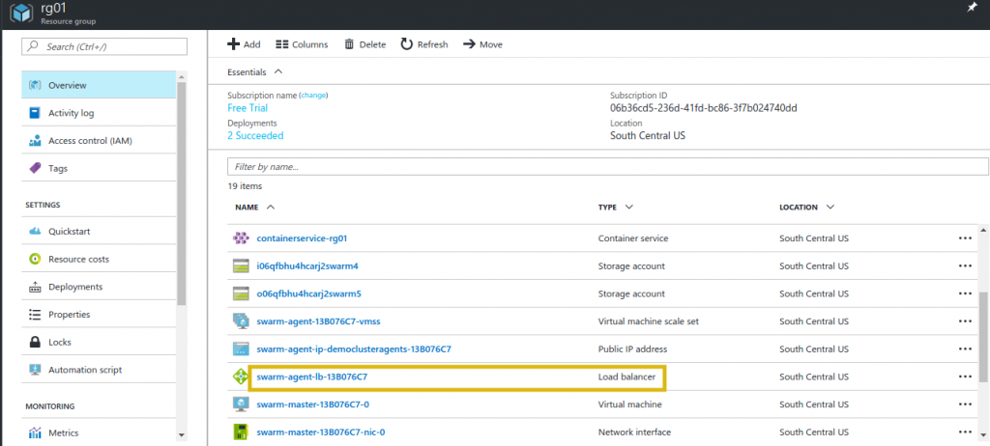Click 'Load balancer' type cell
This screenshot has width=990, height=446.
pos(626,377)
